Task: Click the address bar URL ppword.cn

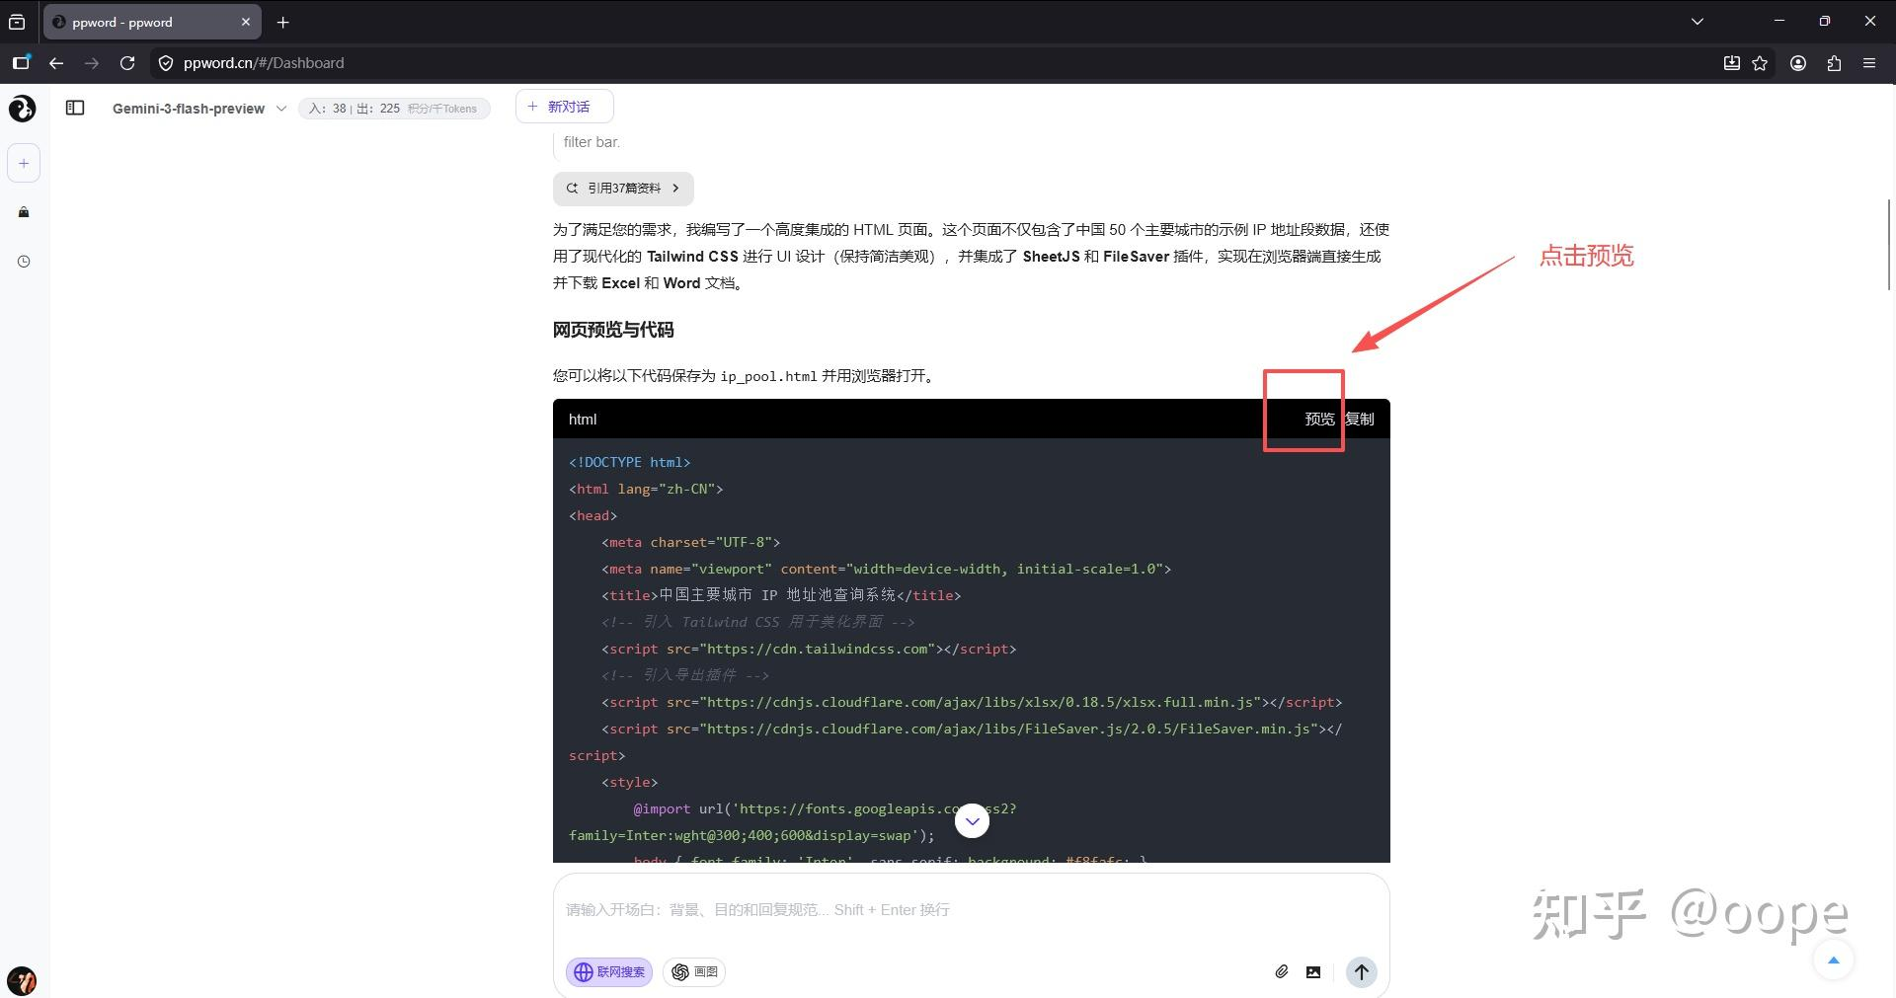Action: tap(264, 63)
